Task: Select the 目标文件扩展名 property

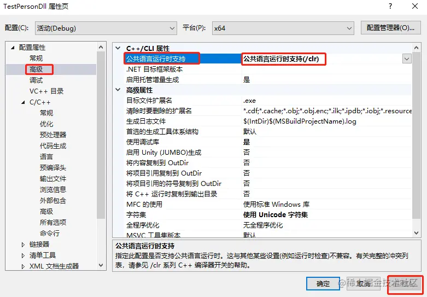Action: coord(149,100)
